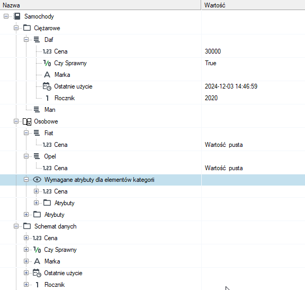Click the integer icon of Rocznik in Schemat danych

[37, 285]
